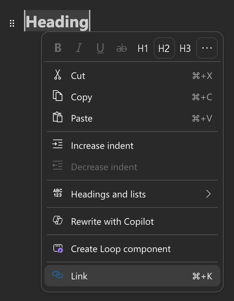Viewport: 234px width, 301px height.
Task: Click the drag handle beside Heading
Action: tap(12, 23)
